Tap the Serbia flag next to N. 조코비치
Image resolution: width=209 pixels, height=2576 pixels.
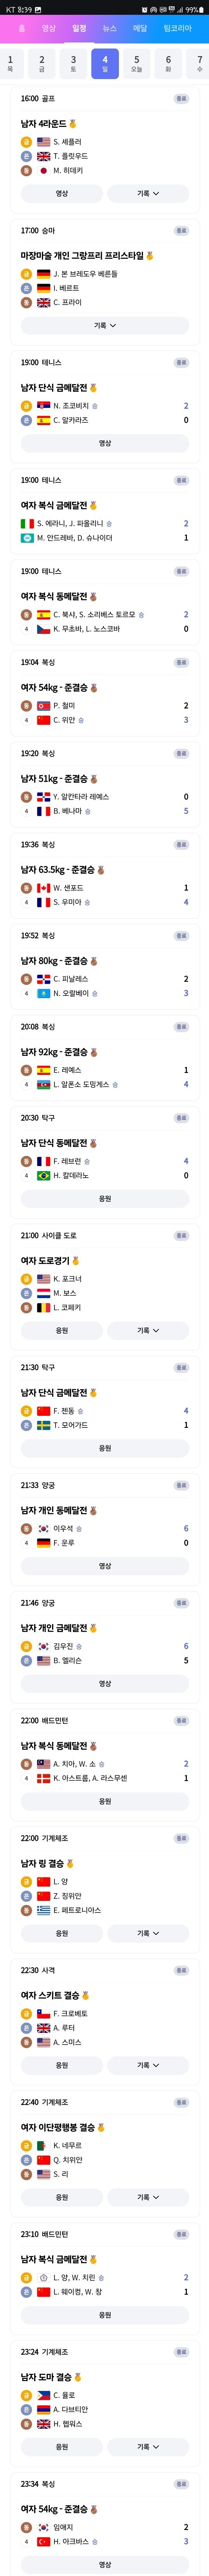44,406
